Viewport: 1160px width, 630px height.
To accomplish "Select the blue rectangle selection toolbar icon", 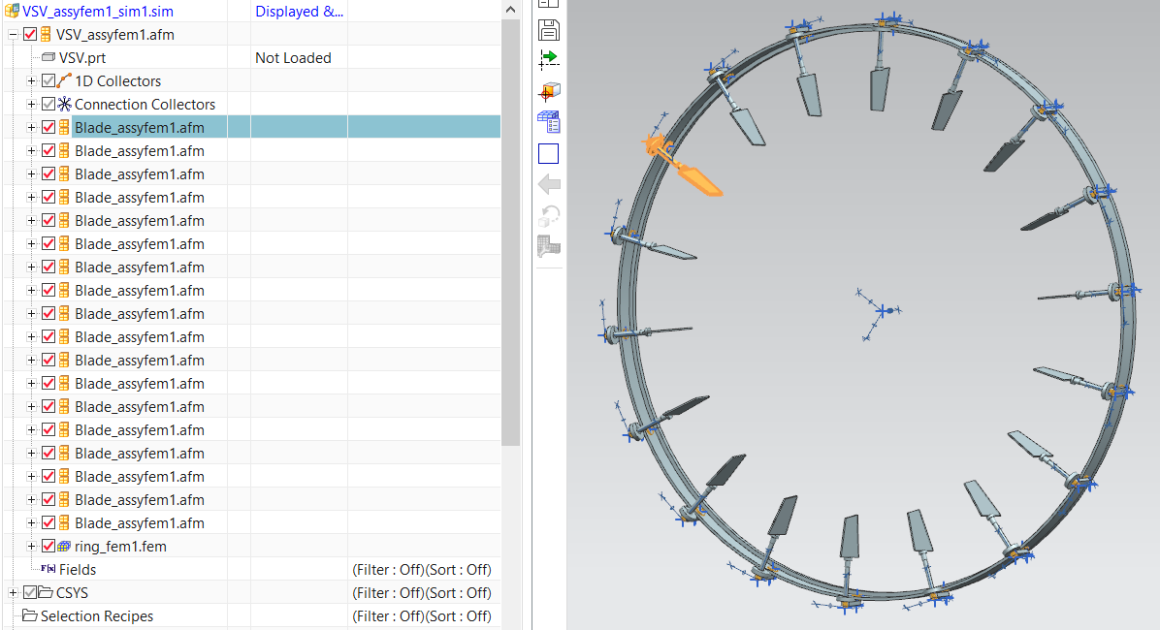I will click(x=548, y=153).
